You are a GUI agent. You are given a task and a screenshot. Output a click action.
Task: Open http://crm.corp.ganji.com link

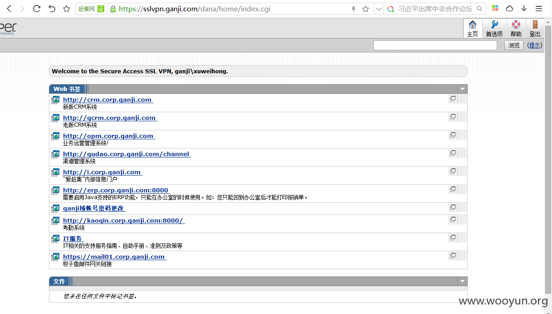[x=108, y=100]
